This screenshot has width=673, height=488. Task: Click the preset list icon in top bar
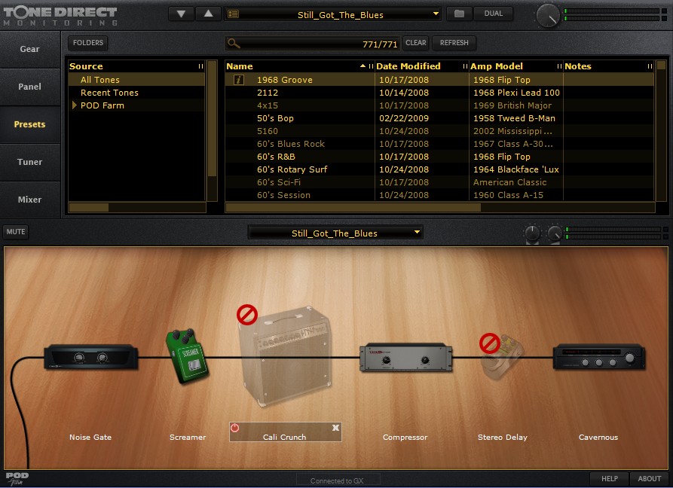pos(233,14)
